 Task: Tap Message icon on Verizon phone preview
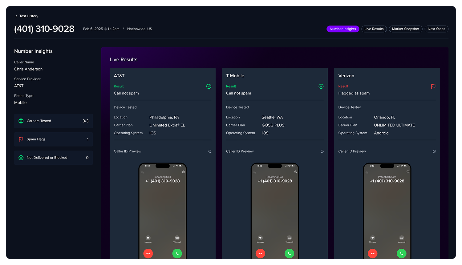click(x=373, y=238)
